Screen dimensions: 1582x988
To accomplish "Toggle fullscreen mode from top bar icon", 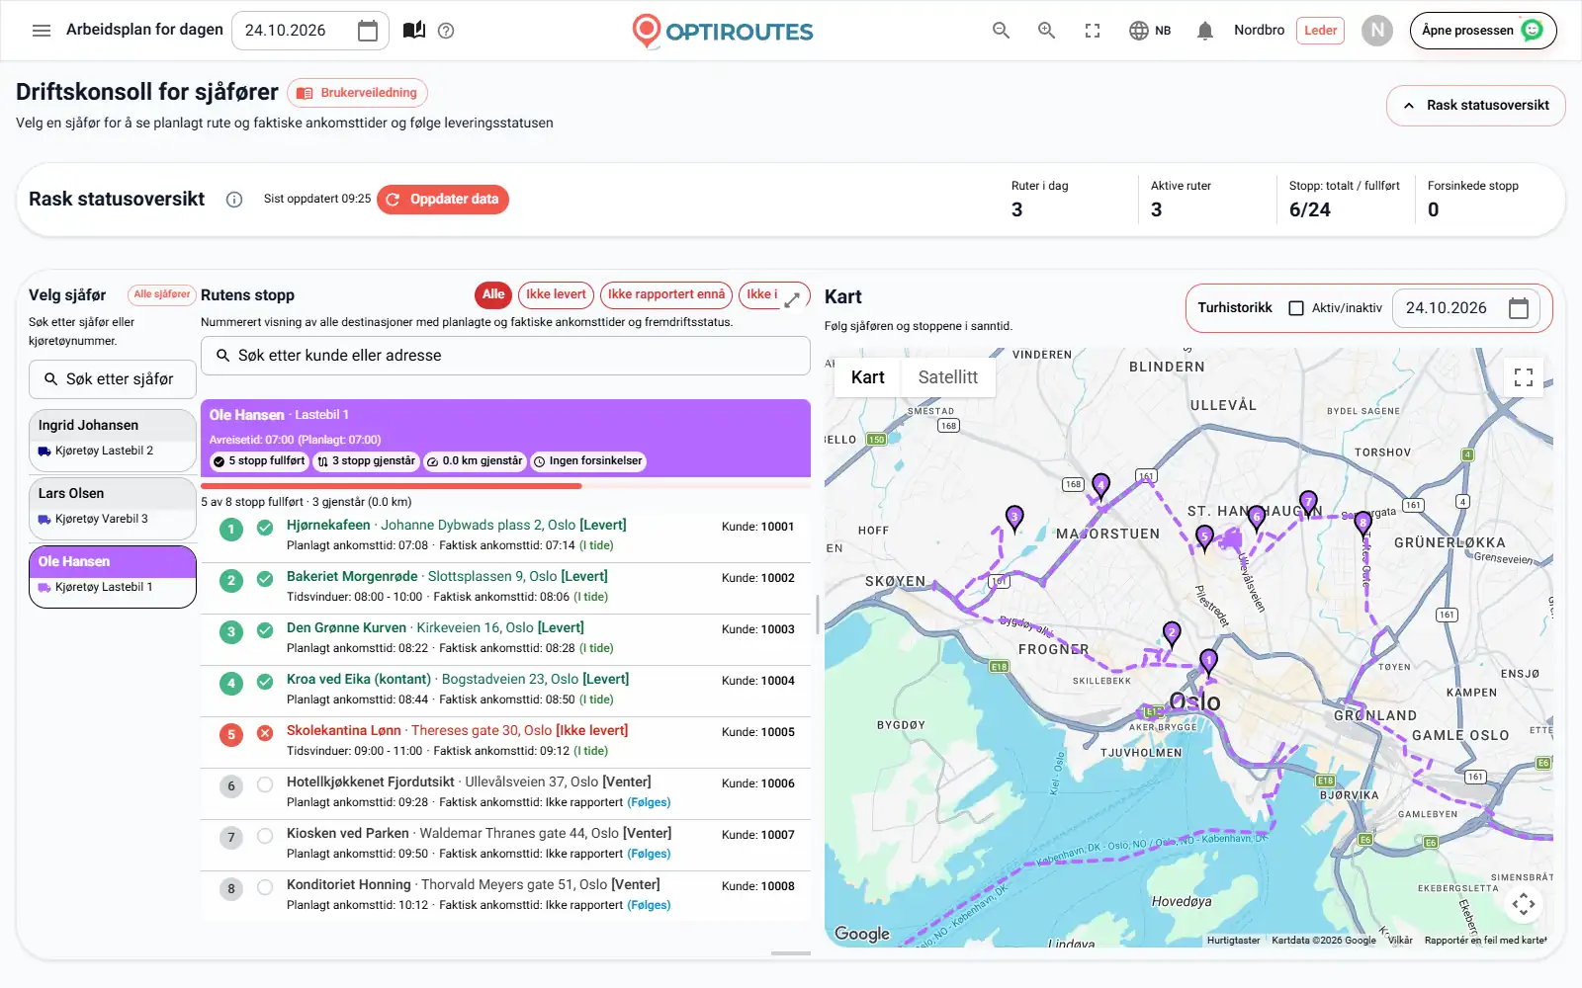I will 1093,31.
